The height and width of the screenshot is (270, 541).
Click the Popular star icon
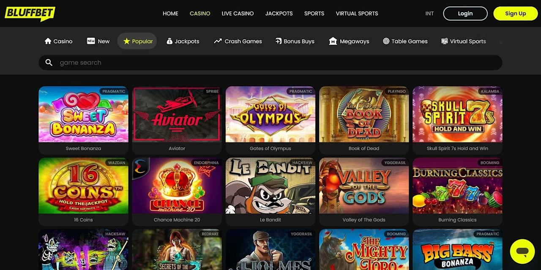pyautogui.click(x=126, y=41)
